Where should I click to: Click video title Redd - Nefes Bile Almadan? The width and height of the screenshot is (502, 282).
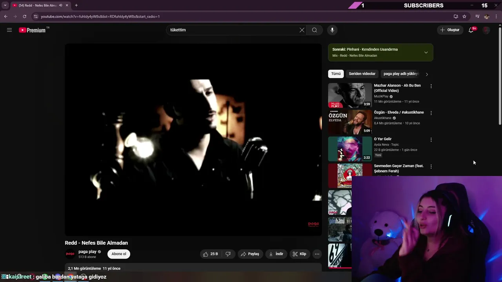tap(96, 243)
